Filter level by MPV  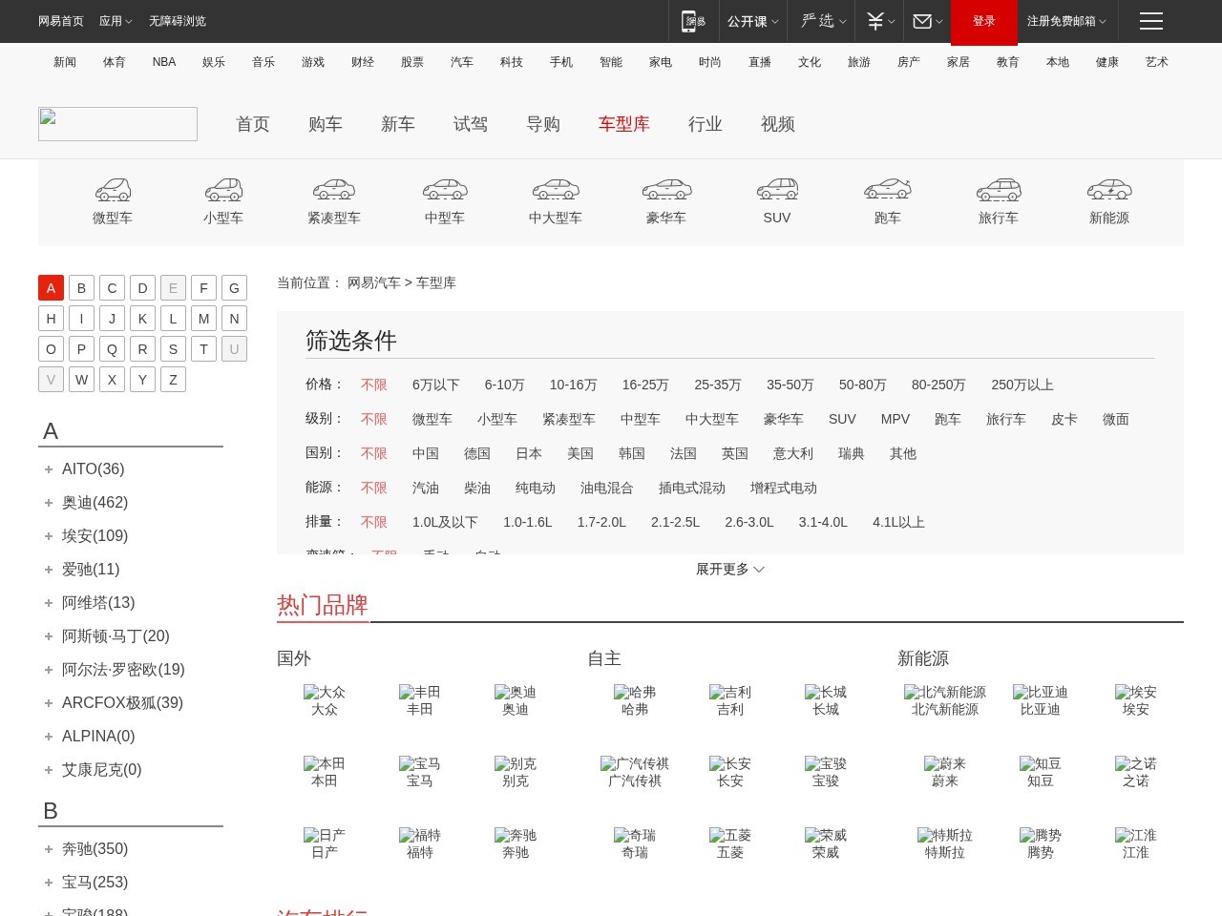coord(895,419)
